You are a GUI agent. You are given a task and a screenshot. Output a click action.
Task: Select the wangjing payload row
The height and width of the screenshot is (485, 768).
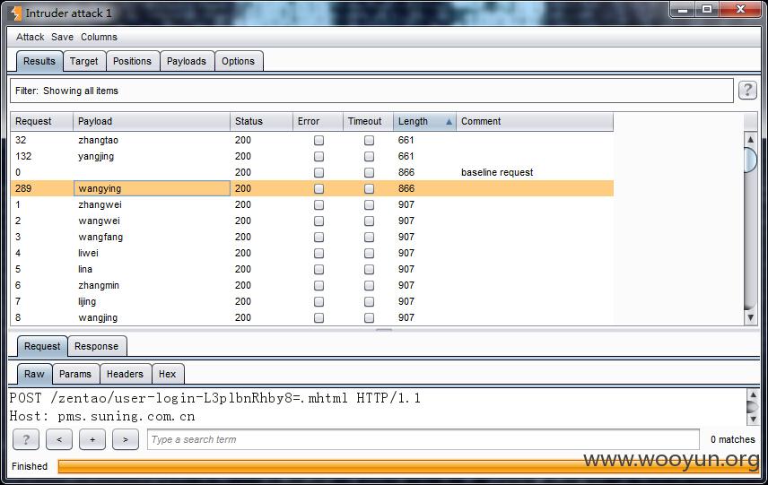click(x=312, y=318)
